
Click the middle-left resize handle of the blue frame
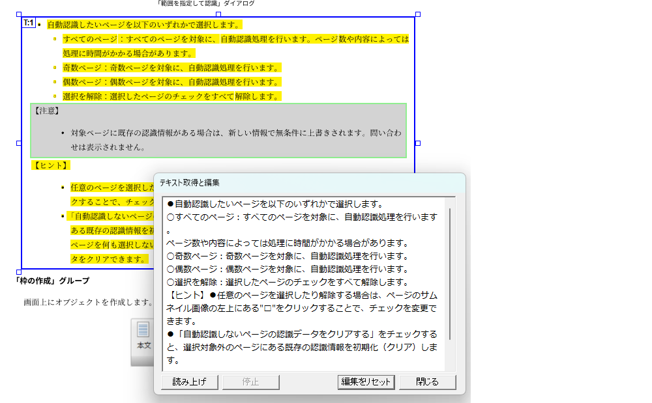(x=19, y=143)
